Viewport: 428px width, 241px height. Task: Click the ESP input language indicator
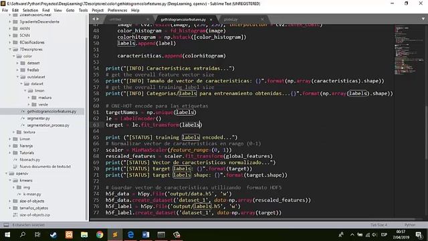tap(384, 235)
